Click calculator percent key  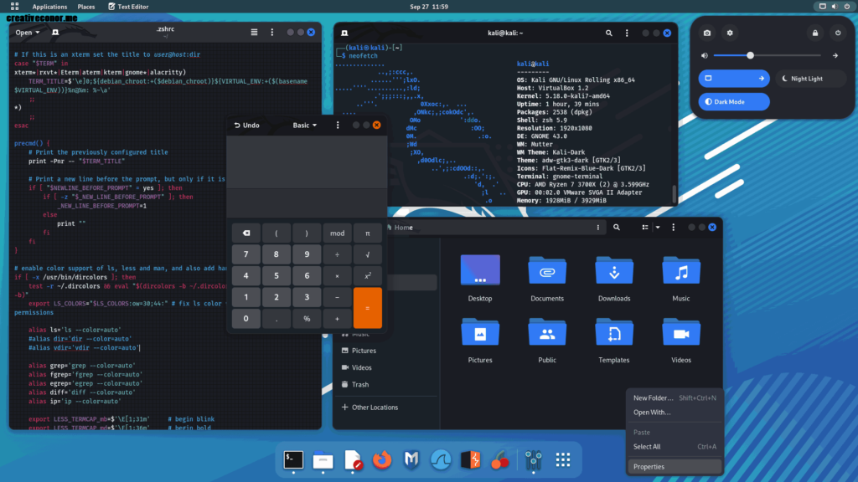(307, 319)
